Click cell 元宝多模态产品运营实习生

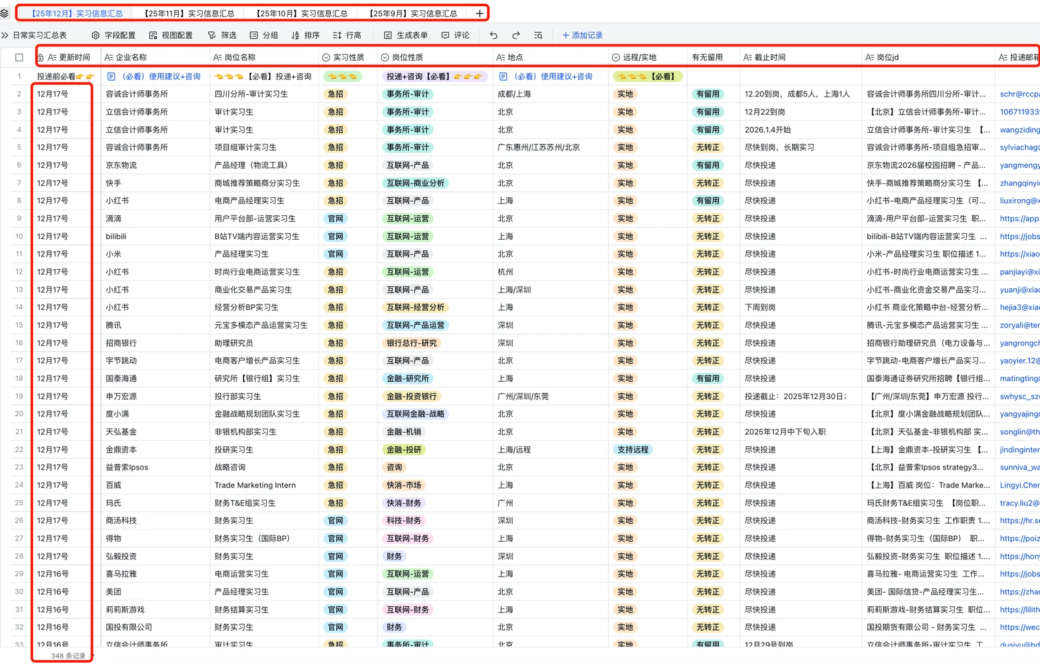264,325
